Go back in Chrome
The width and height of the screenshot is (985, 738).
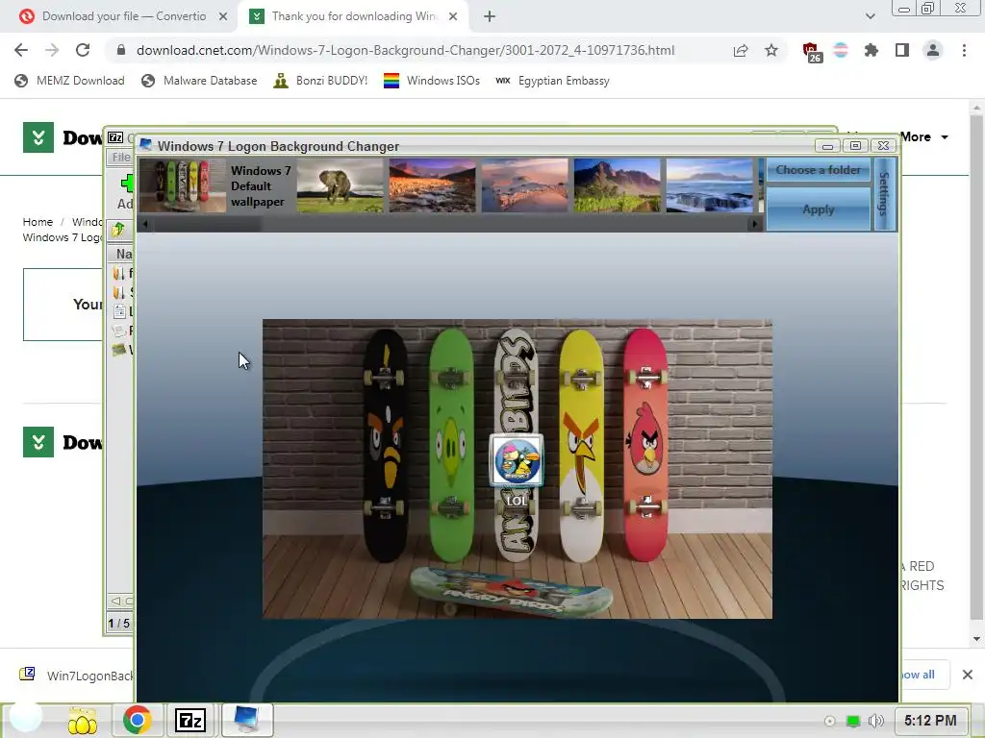(21, 50)
